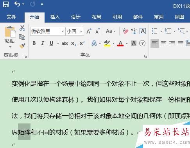Open the underline style dropdown arrow
Viewport: 190px width, 148px height.
pos(58,43)
